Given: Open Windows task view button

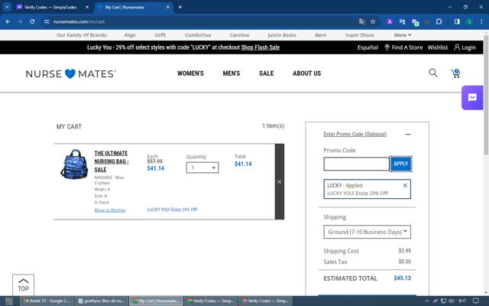Looking at the screenshot, I should click(8, 301).
